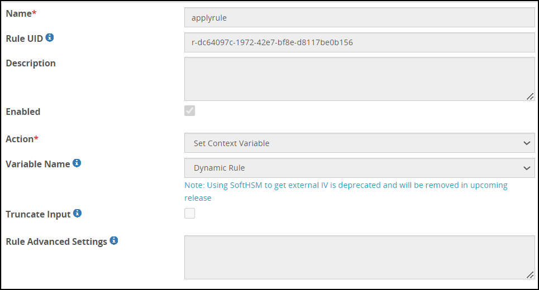Click the Rule Advanced Settings resize handle
The height and width of the screenshot is (290, 539).
coord(530,275)
